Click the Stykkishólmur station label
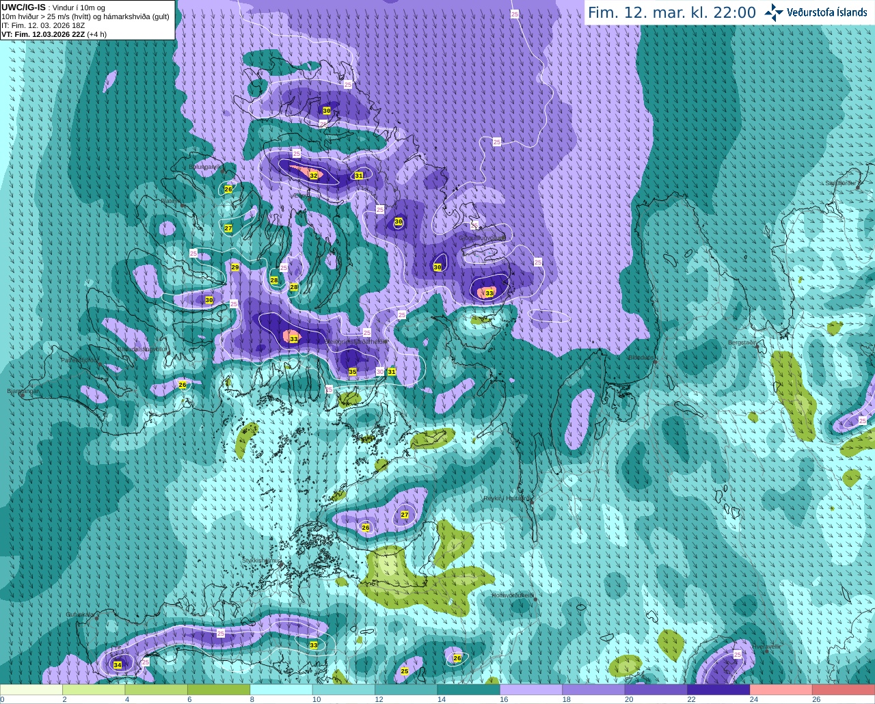 (x=261, y=560)
